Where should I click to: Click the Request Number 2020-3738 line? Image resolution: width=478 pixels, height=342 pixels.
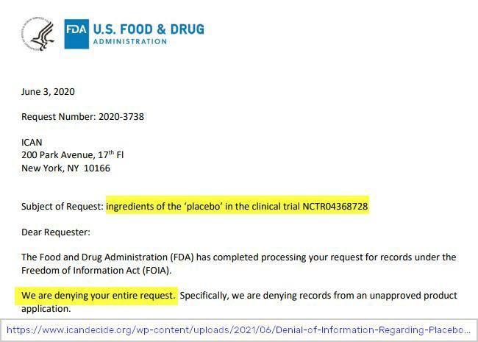pyautogui.click(x=82, y=117)
